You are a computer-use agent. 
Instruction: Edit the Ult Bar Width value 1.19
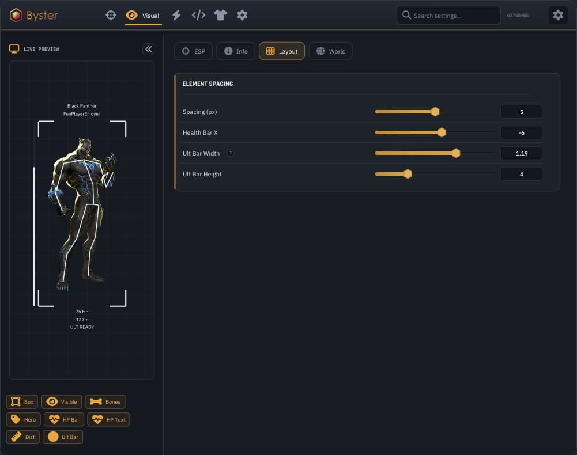pyautogui.click(x=521, y=153)
